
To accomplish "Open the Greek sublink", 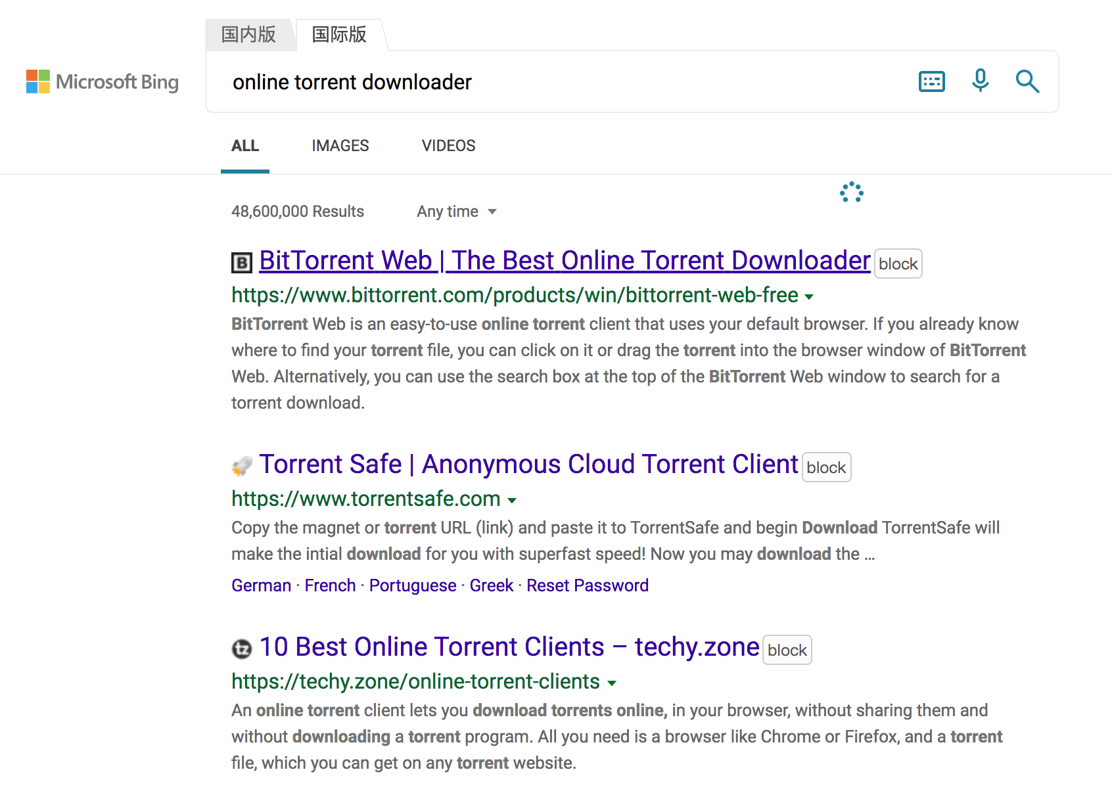I will (x=492, y=585).
